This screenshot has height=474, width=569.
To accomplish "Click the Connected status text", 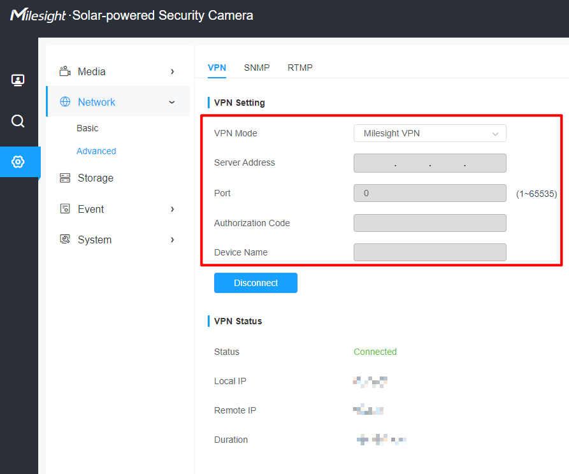I will tap(375, 352).
